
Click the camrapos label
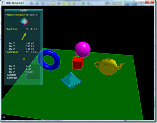pos(12,52)
